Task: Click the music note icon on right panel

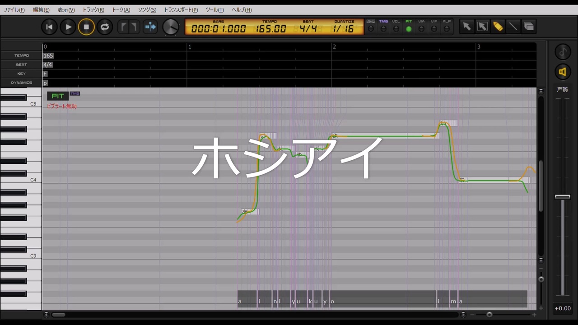Action: 562,51
